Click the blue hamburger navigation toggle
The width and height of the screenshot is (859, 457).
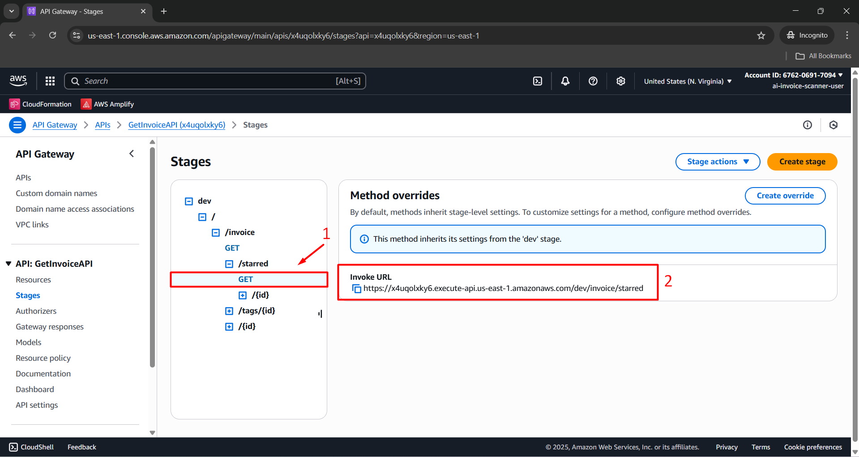pyautogui.click(x=17, y=125)
